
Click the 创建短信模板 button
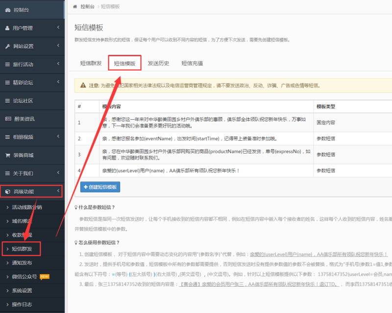[x=100, y=187]
